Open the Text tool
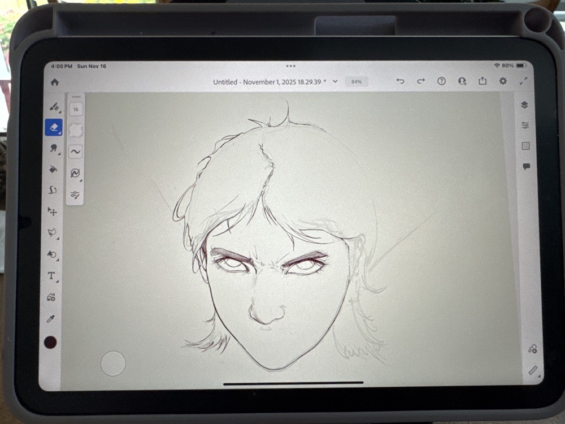The width and height of the screenshot is (565, 424). (x=51, y=276)
